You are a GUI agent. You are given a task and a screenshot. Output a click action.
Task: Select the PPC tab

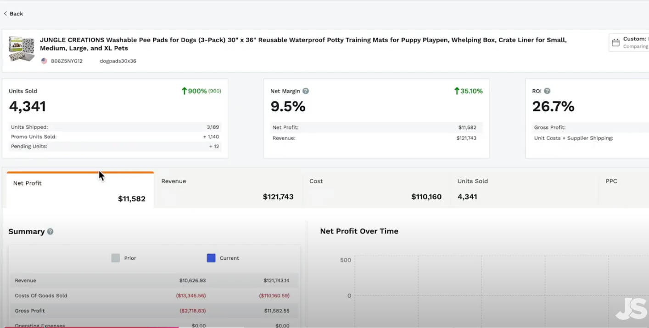624,189
